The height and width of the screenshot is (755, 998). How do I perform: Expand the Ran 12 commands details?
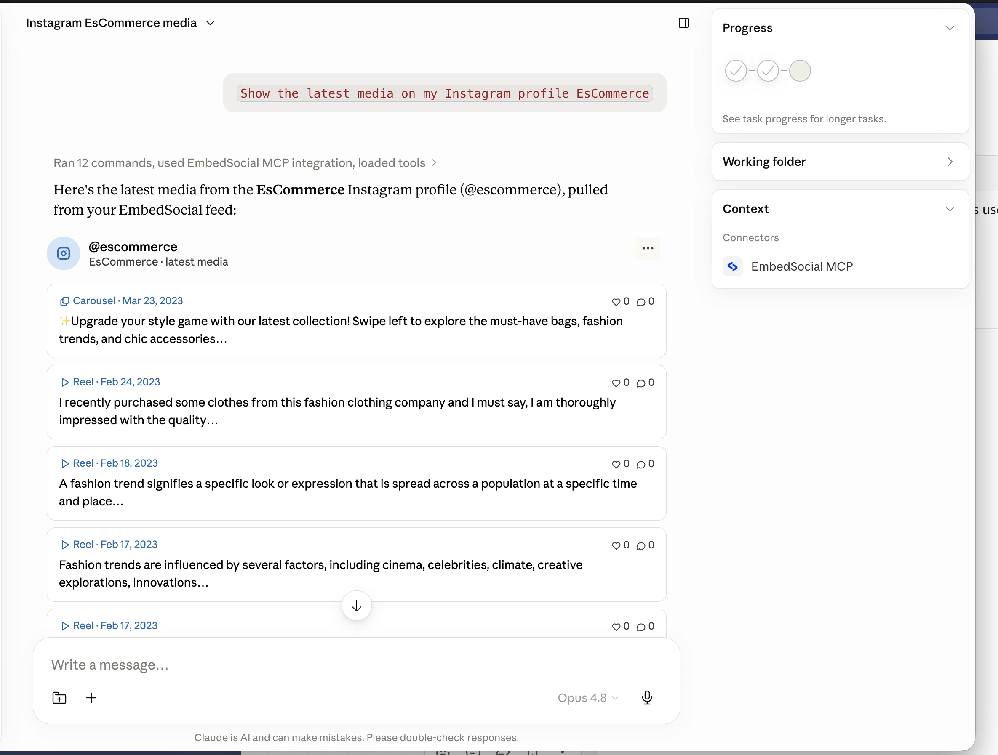245,163
